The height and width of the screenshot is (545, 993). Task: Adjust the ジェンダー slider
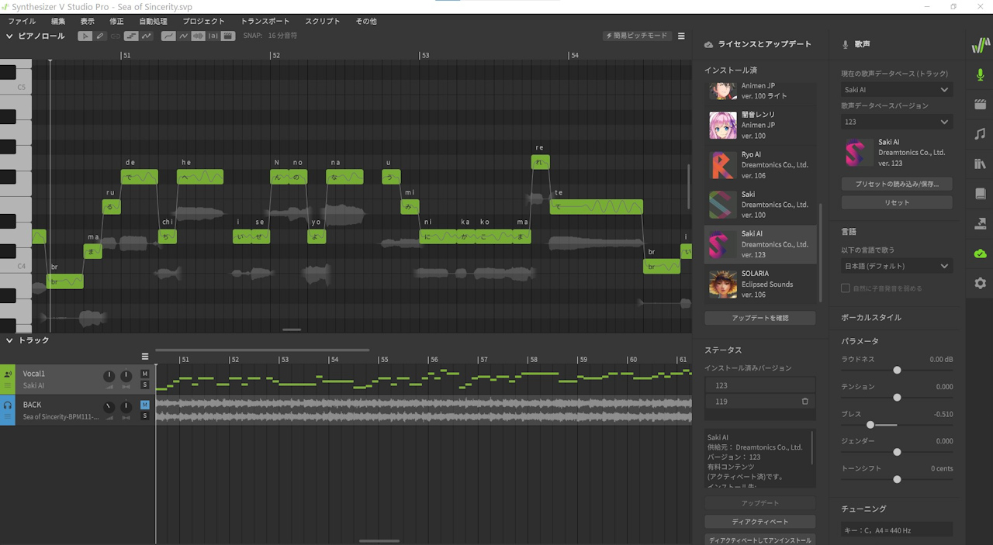pos(897,452)
